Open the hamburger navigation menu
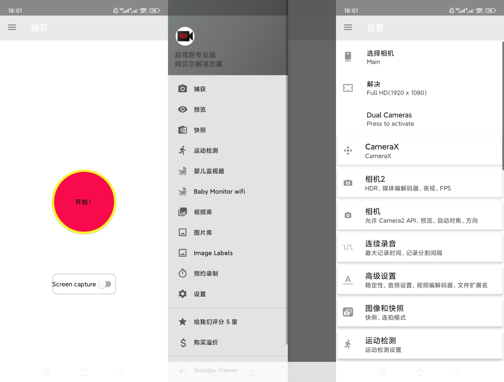The height and width of the screenshot is (382, 504). [12, 27]
